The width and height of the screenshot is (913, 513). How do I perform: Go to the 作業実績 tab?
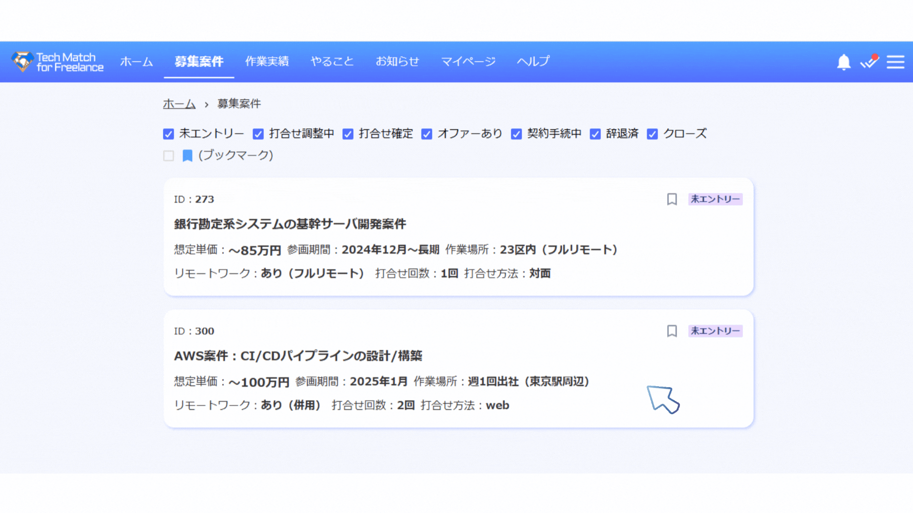(267, 62)
